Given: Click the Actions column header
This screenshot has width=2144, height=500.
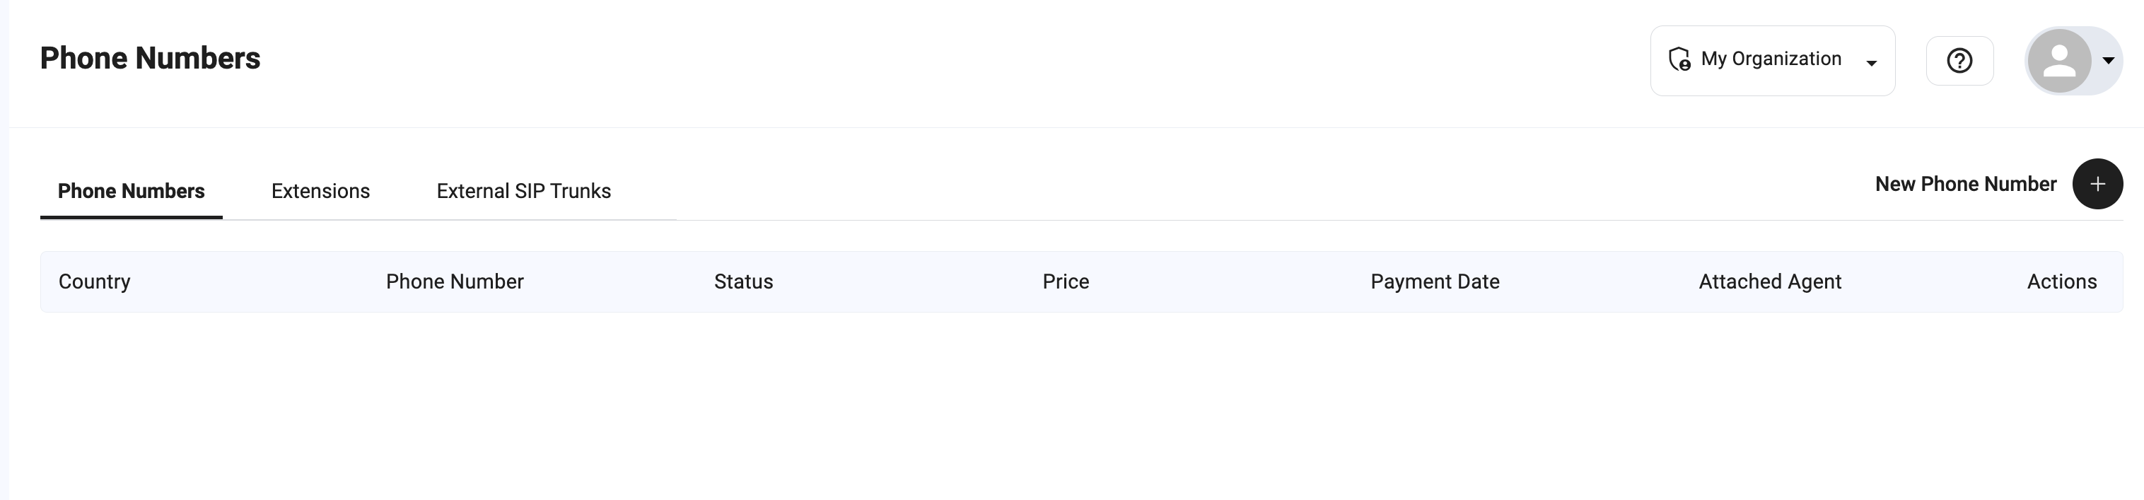Looking at the screenshot, I should pyautogui.click(x=2061, y=282).
